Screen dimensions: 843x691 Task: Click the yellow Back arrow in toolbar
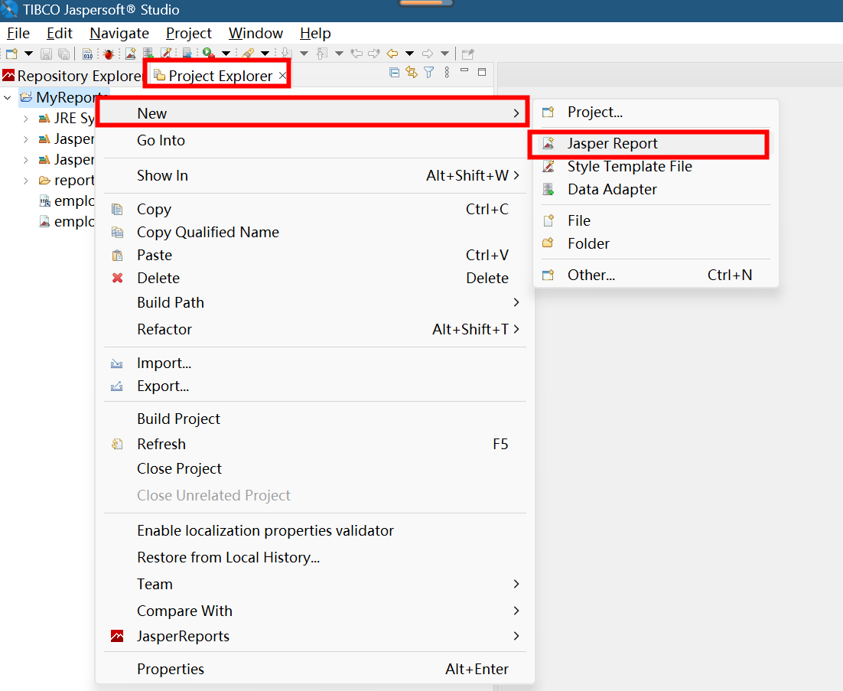click(x=392, y=54)
